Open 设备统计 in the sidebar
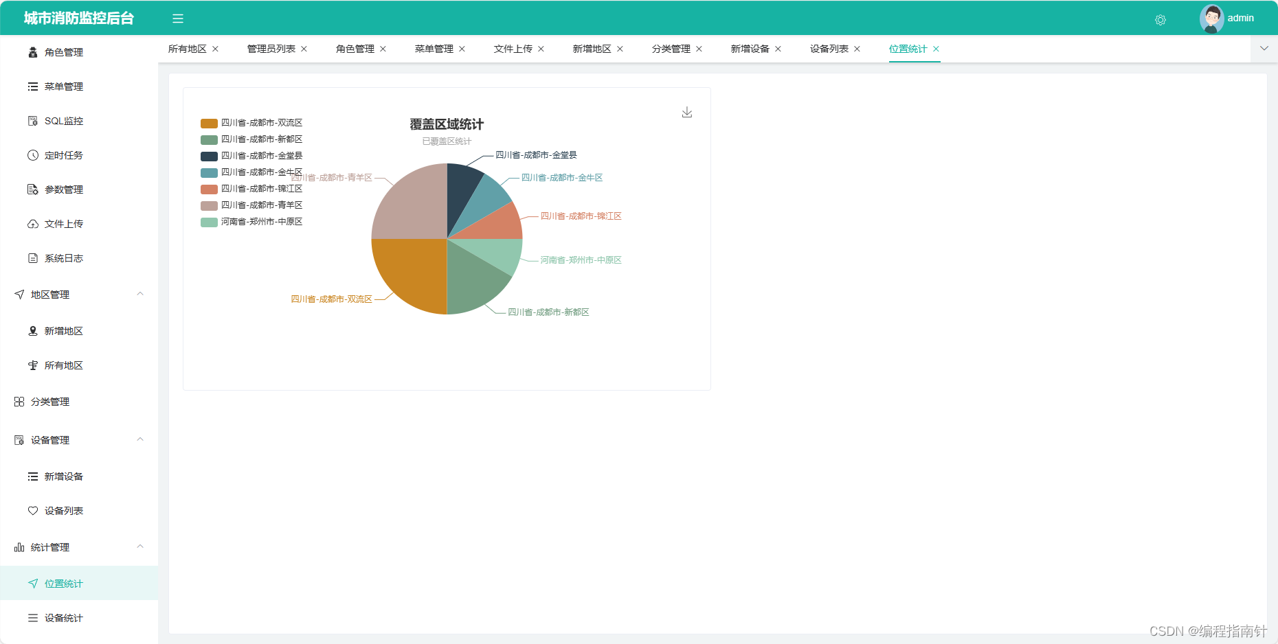Image resolution: width=1278 pixels, height=644 pixels. [79, 618]
